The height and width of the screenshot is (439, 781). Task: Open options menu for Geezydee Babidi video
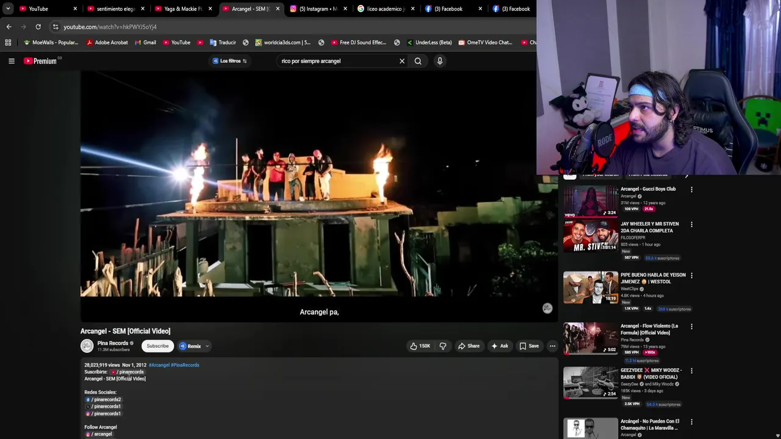[691, 370]
